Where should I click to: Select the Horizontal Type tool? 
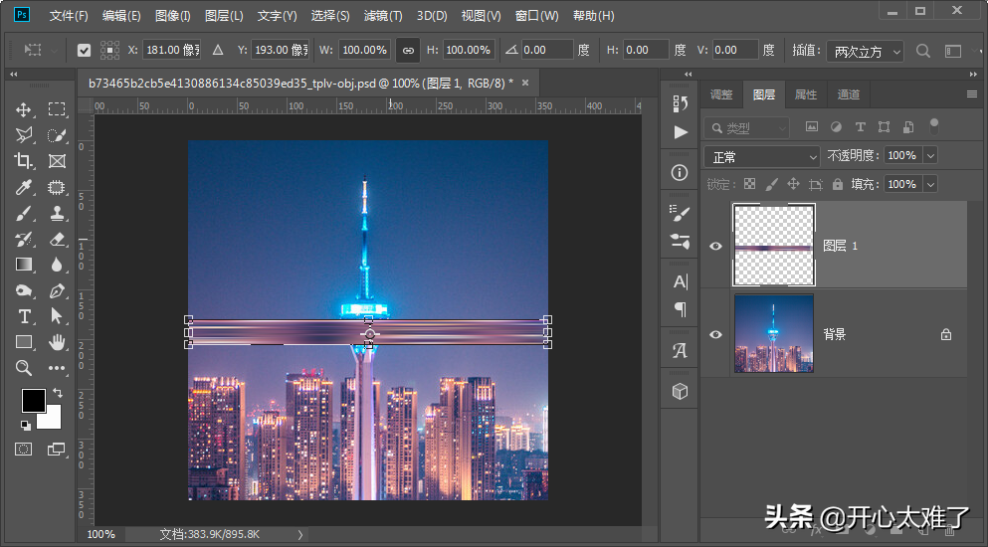click(23, 315)
